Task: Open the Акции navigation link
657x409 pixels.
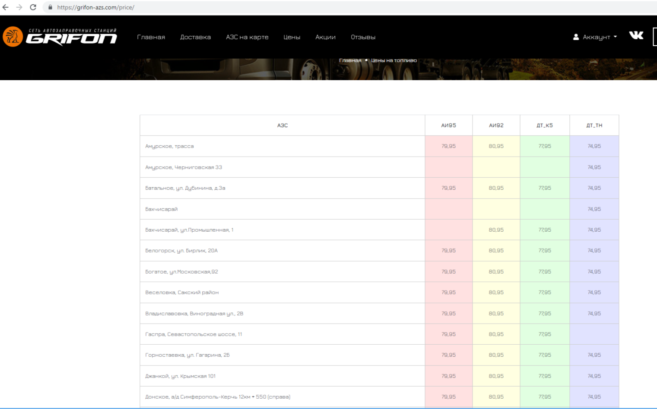Action: (x=325, y=37)
